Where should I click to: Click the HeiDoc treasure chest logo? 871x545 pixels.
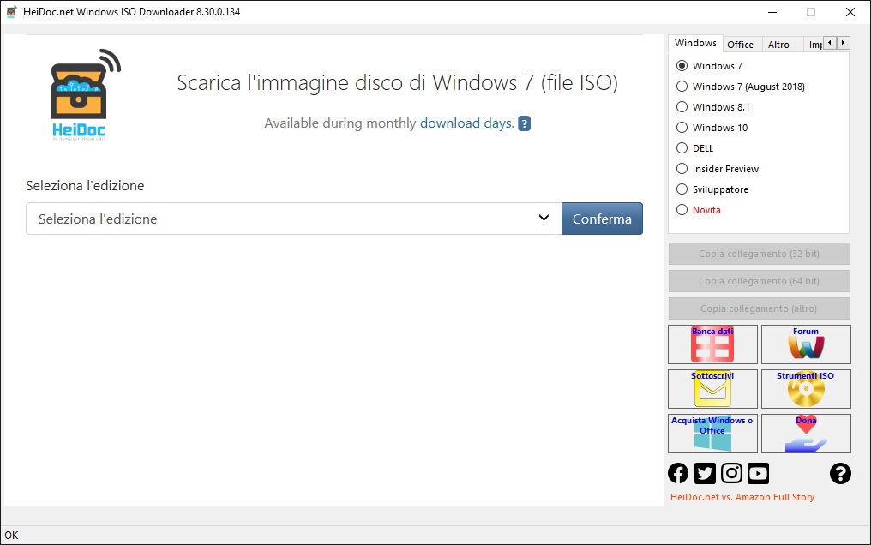click(86, 94)
